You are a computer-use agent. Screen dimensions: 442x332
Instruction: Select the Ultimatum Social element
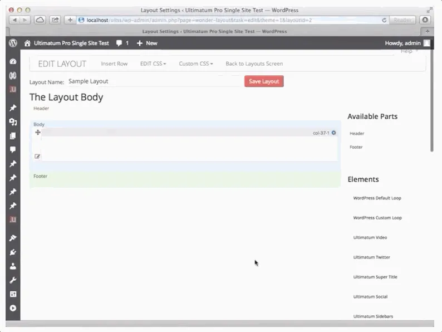click(x=370, y=297)
